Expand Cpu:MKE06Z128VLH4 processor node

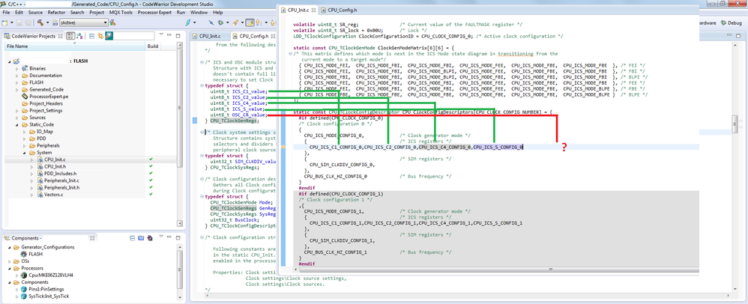point(18,276)
